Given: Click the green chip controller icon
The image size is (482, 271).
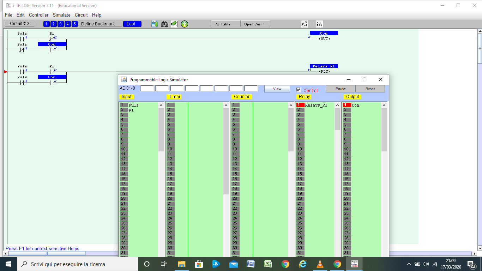Looking at the screenshot, I should pyautogui.click(x=174, y=24).
